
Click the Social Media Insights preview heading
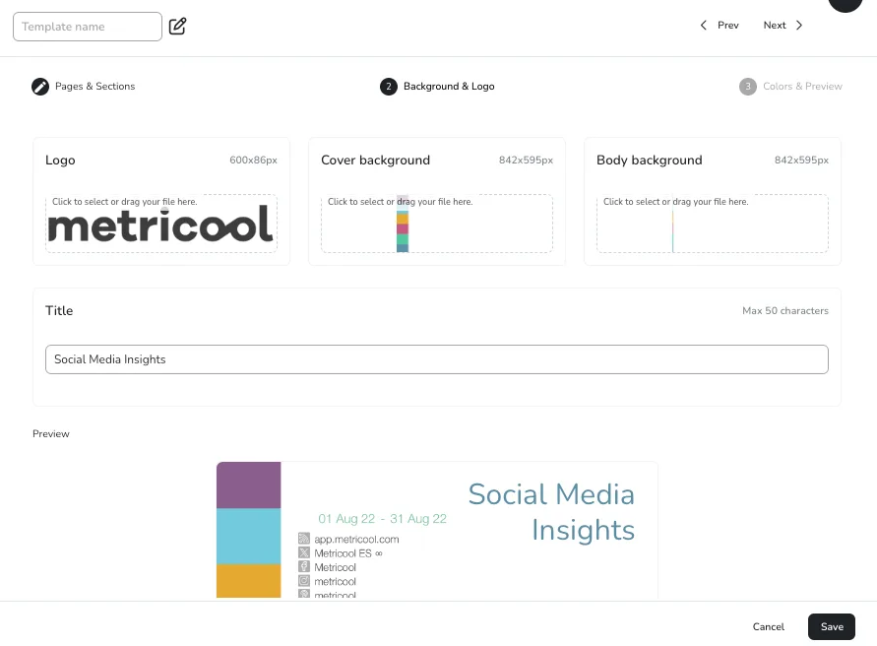tap(551, 511)
